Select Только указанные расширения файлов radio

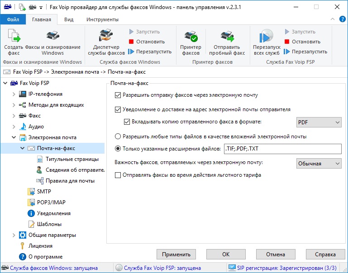[118, 148]
